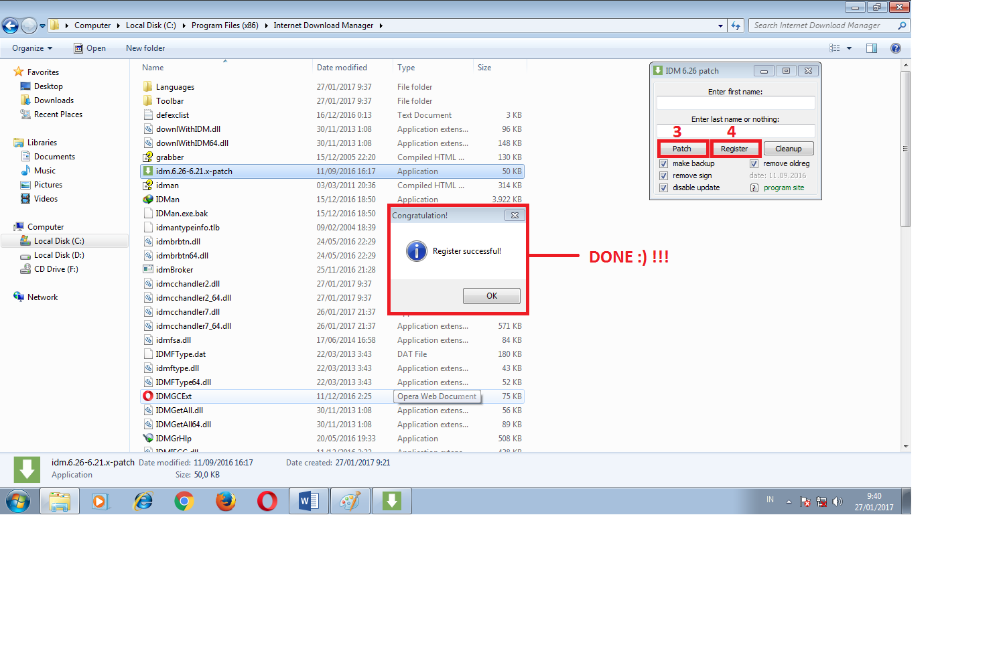Image resolution: width=1005 pixels, height=669 pixels.
Task: Open the program site link
Action: pos(784,188)
